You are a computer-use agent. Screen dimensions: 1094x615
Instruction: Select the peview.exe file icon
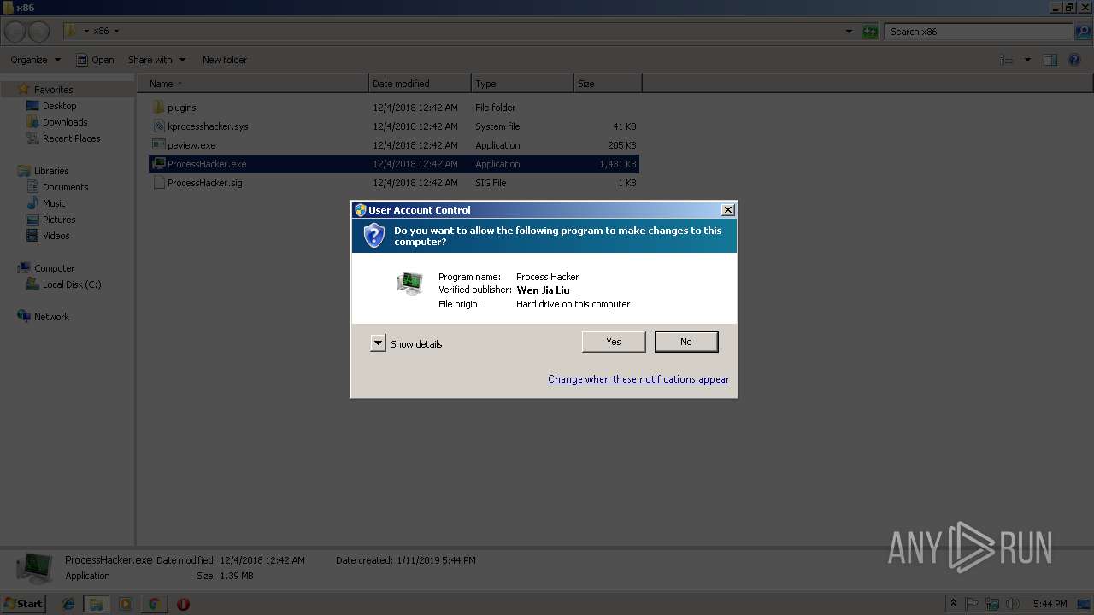coord(159,145)
